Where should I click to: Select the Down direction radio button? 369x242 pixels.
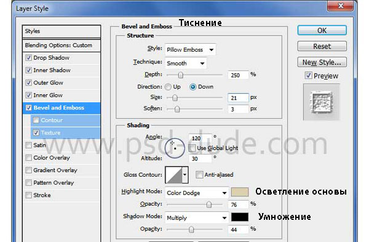192,87
